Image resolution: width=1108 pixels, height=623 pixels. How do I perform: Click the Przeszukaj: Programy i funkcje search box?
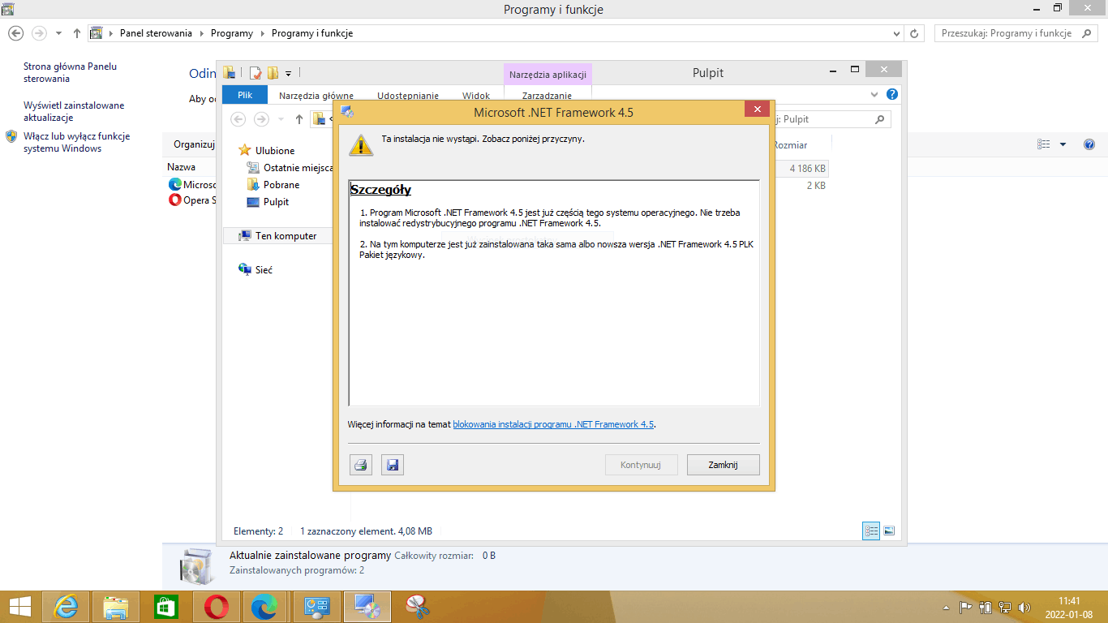(x=1015, y=33)
